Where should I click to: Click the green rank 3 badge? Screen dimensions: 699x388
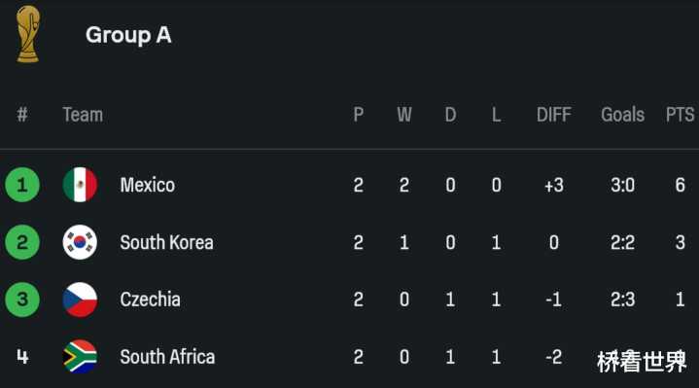[x=22, y=300]
